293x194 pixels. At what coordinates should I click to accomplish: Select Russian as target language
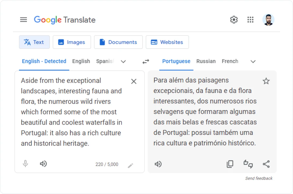pyautogui.click(x=206, y=61)
